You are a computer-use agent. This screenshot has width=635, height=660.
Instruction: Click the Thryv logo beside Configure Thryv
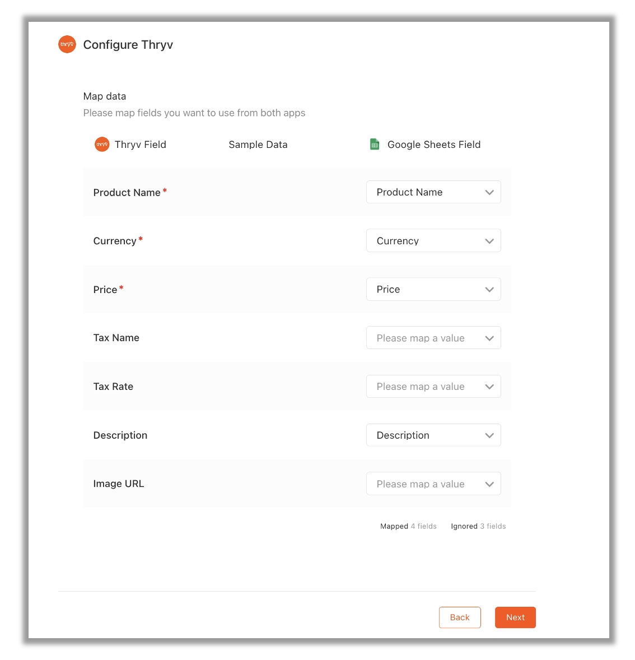[67, 44]
